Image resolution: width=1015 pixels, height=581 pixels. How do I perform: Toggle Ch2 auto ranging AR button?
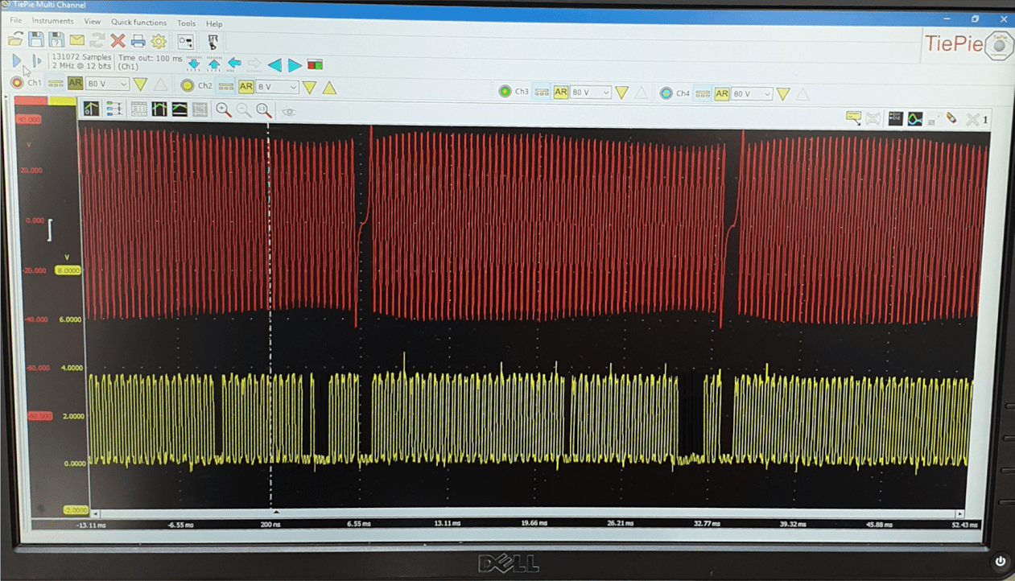pyautogui.click(x=245, y=86)
